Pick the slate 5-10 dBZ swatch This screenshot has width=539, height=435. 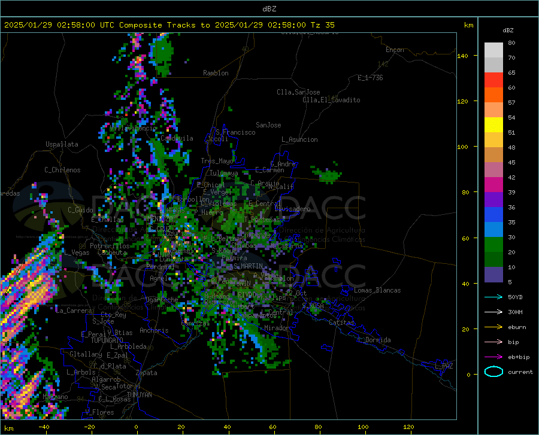click(493, 275)
